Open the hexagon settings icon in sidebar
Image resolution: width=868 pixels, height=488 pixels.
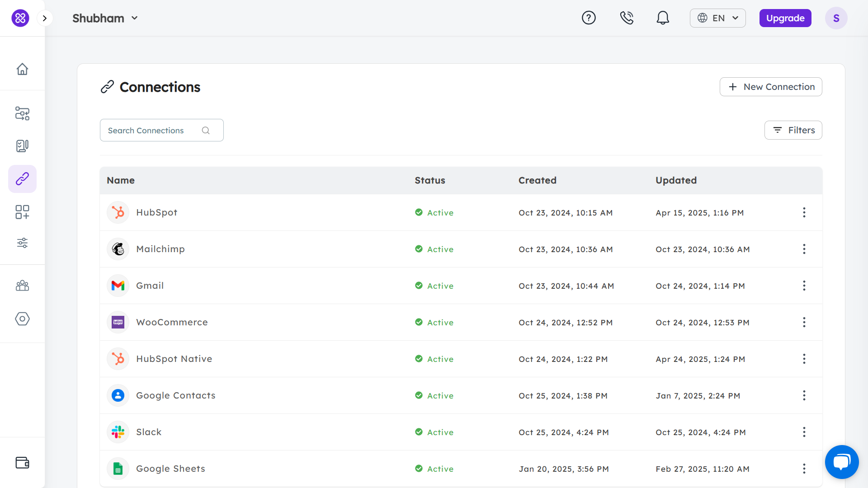22,319
